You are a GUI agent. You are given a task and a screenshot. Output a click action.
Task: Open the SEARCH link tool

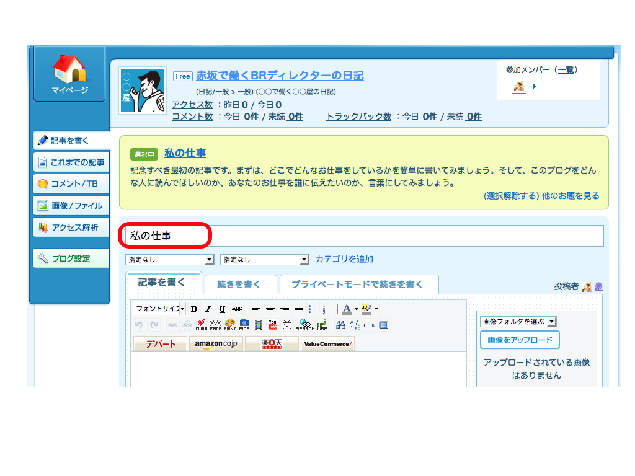305,325
